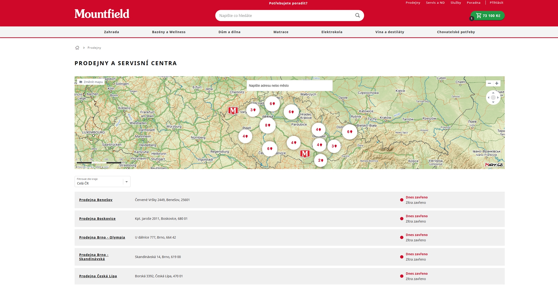558x285 pixels.
Task: Click Dnes zavřeno status in Benešov row
Action: tap(417, 197)
